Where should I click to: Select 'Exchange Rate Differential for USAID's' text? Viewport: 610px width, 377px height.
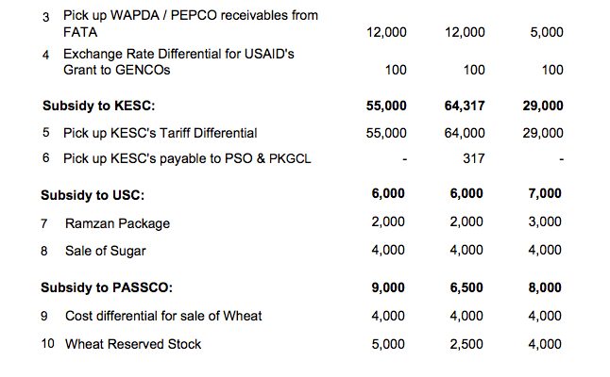pyautogui.click(x=178, y=54)
